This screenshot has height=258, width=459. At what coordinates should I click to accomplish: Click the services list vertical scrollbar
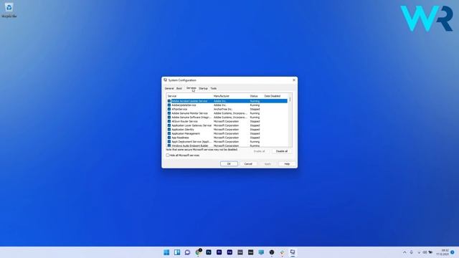(x=290, y=120)
